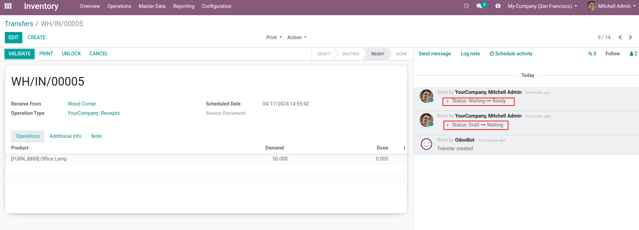639x230 pixels.
Task: Open My Company (San Francisco) switcher
Action: [542, 6]
